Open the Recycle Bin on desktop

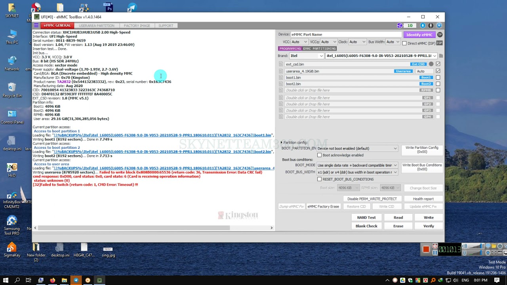coord(12,90)
